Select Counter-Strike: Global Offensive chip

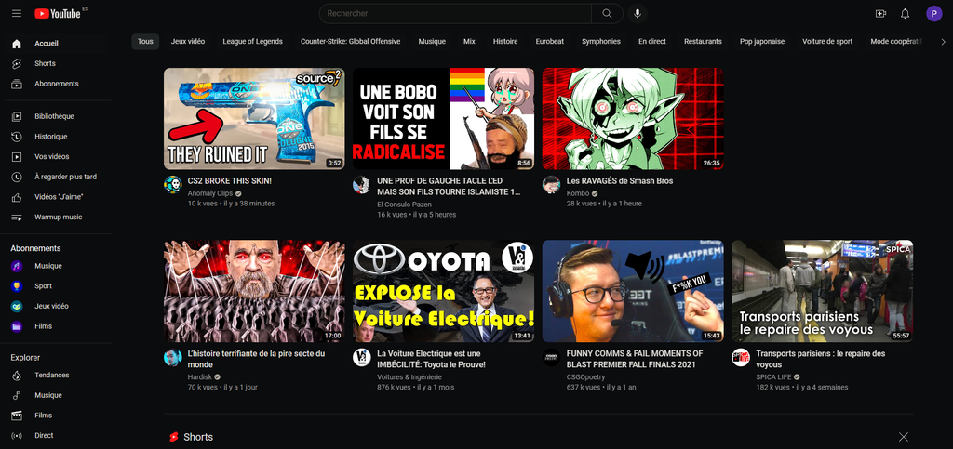(351, 42)
